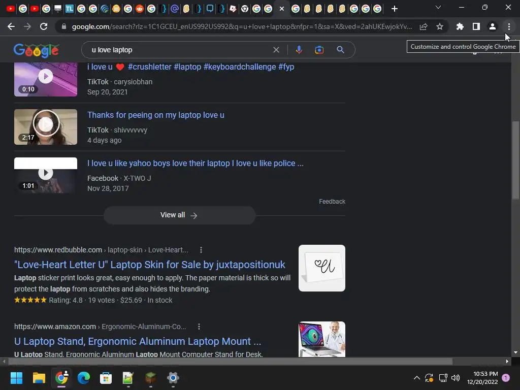Image resolution: width=520 pixels, height=390 pixels.
Task: Open the Chrome side panel
Action: click(x=476, y=26)
